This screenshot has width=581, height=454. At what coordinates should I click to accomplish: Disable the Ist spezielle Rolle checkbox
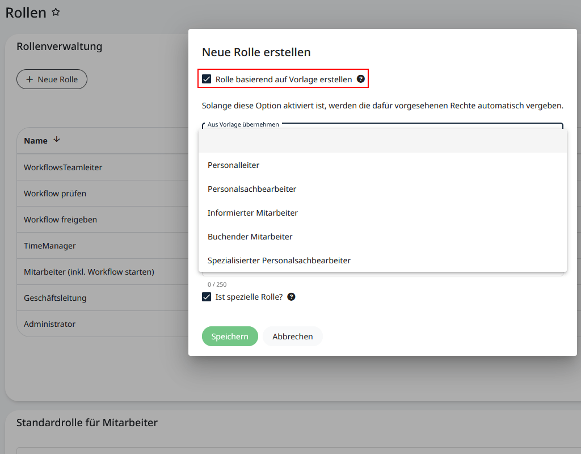(207, 297)
